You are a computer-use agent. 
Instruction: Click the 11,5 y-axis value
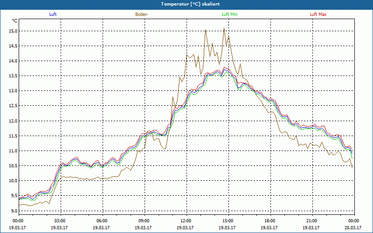coord(14,136)
